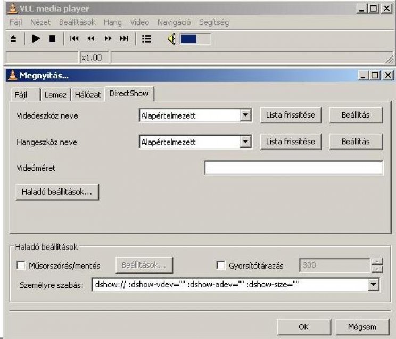Open the playlist icon
This screenshot has height=339, width=396.
tap(146, 39)
